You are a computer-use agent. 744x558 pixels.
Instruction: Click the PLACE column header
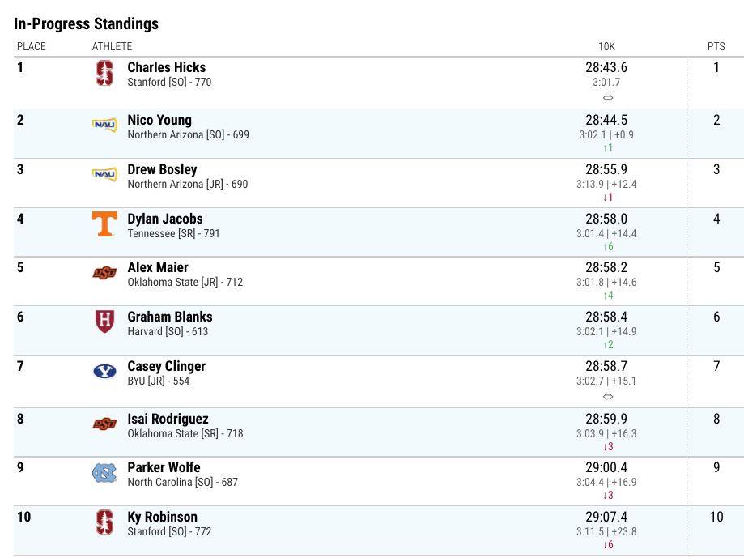point(32,46)
